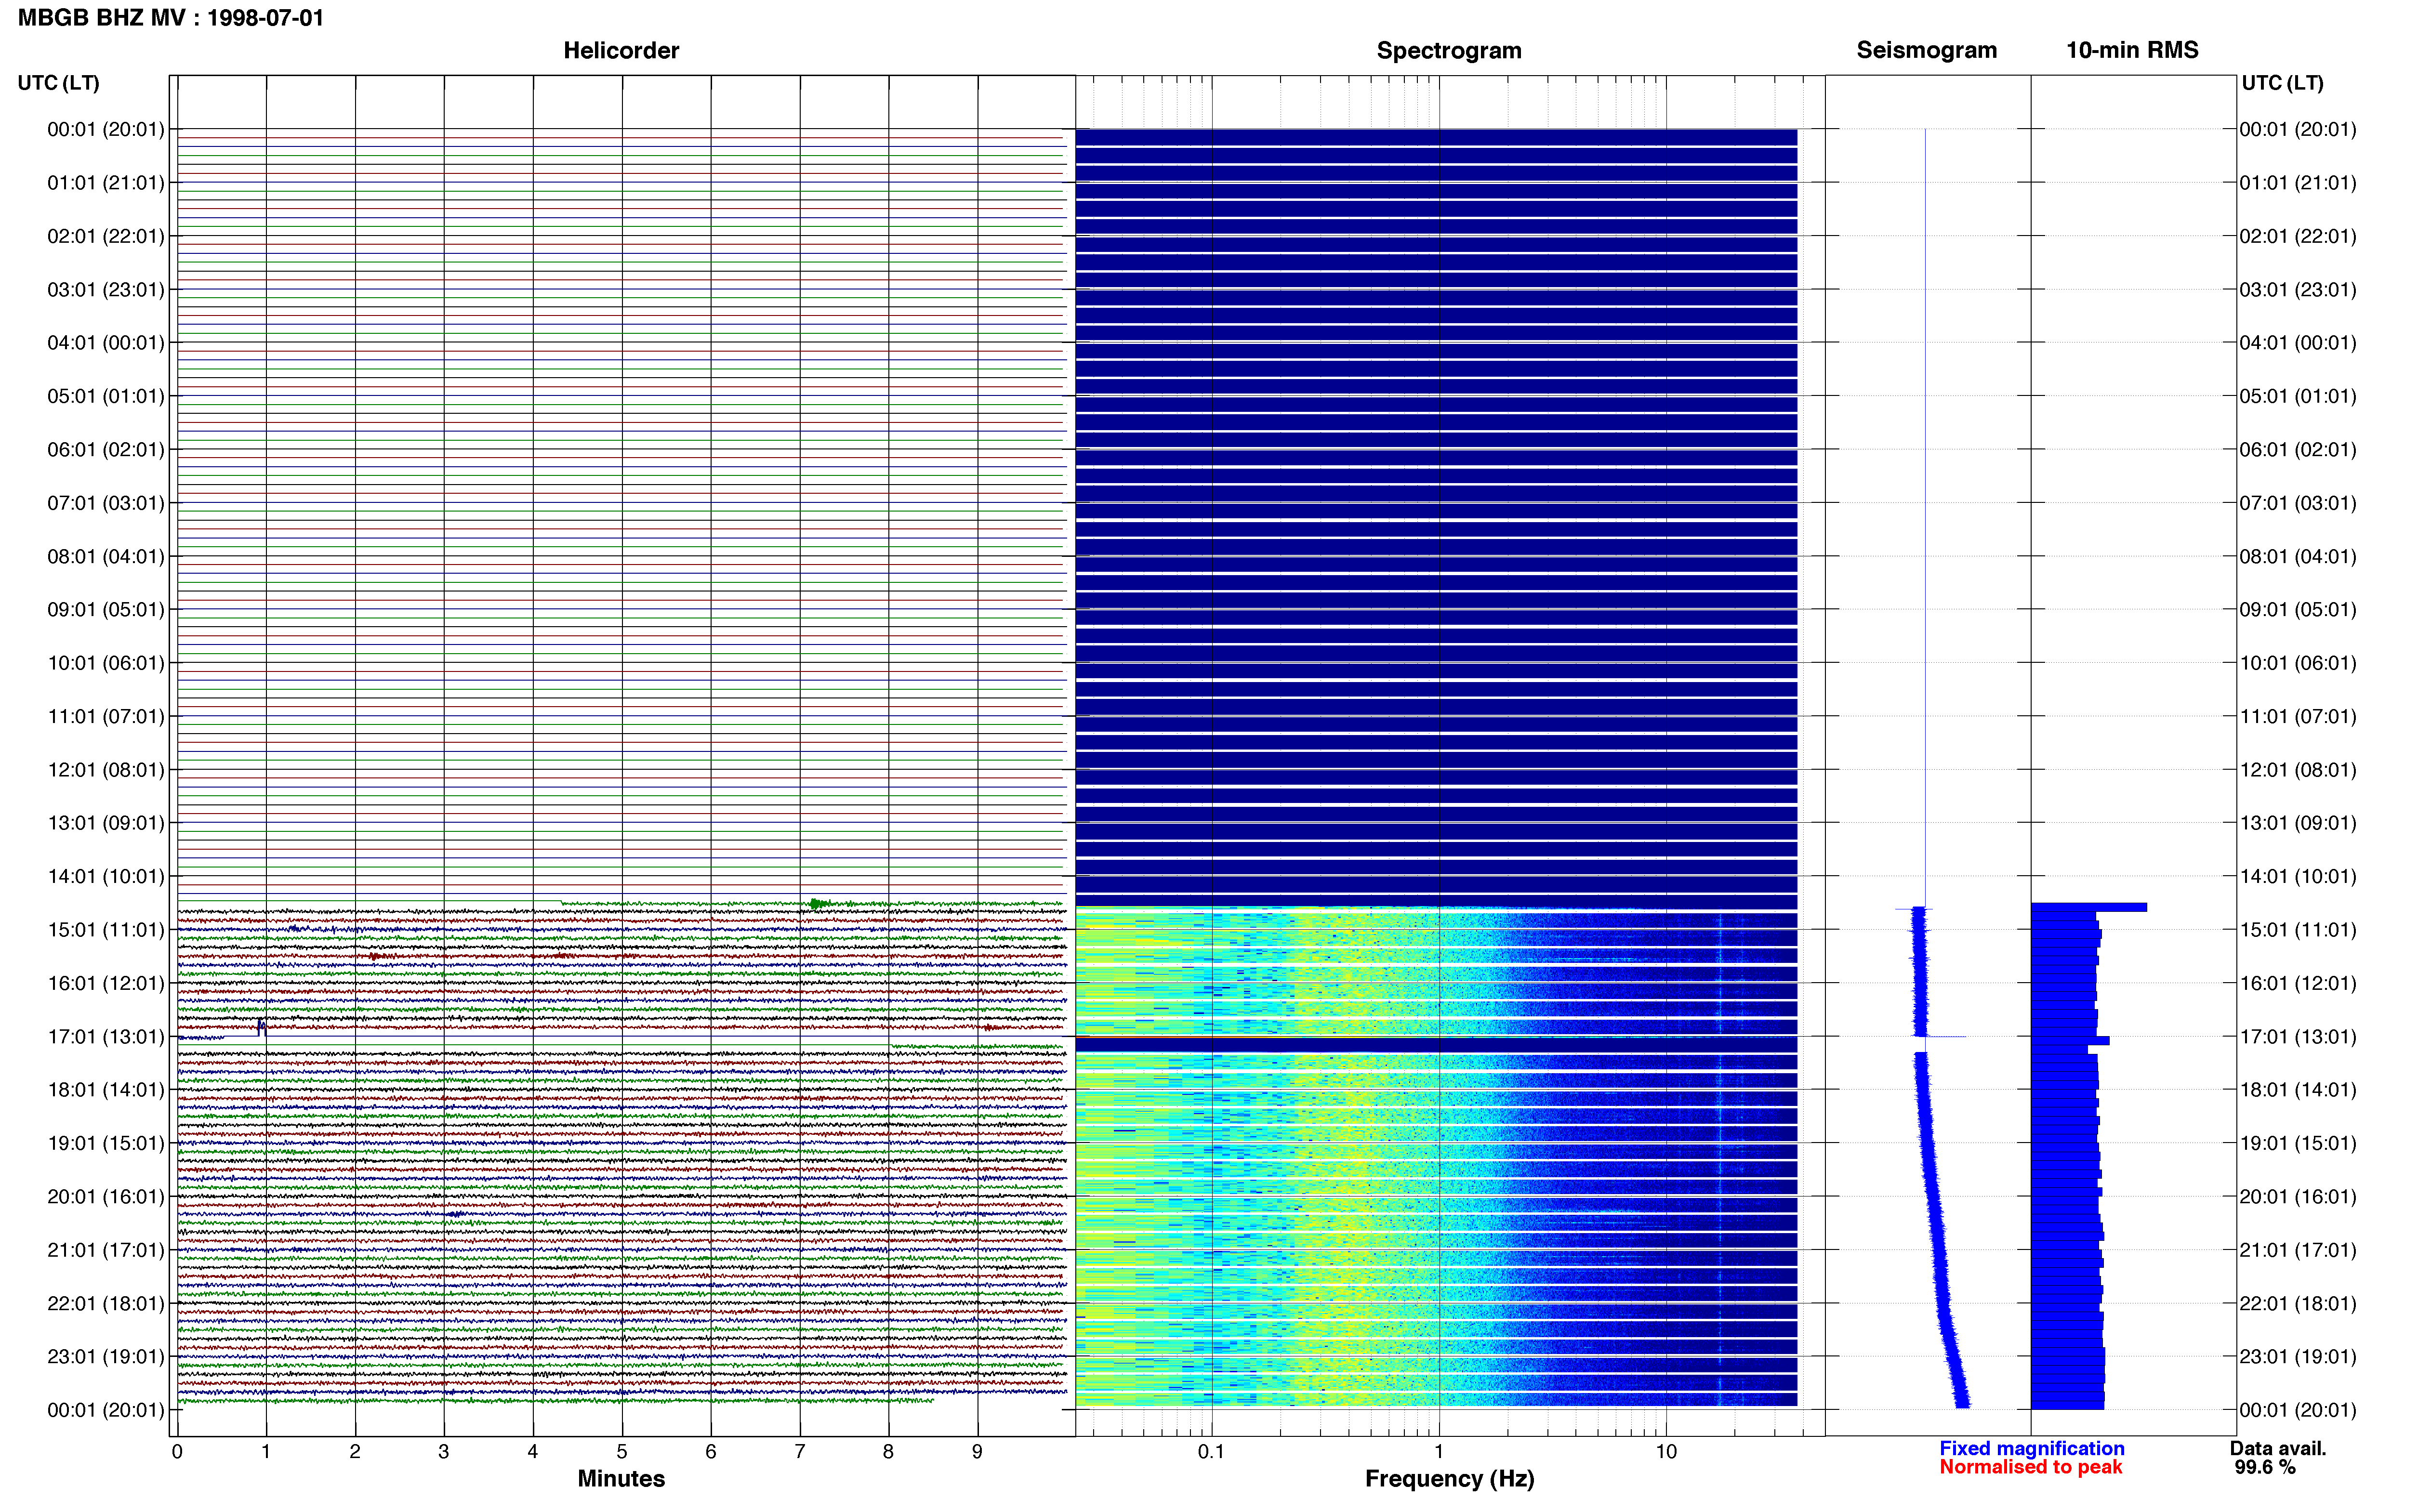
Task: Click the green helicorder spike near minute 7
Action: [x=819, y=903]
